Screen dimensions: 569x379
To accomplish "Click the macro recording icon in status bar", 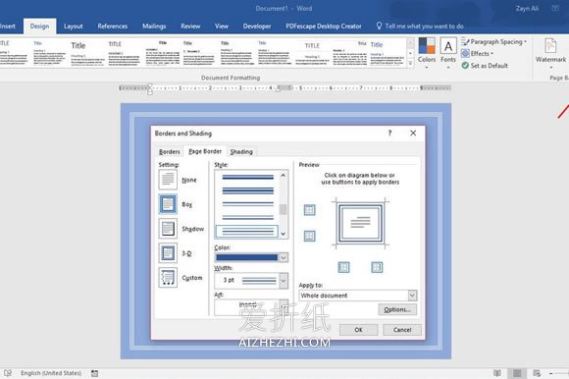I will click(94, 373).
